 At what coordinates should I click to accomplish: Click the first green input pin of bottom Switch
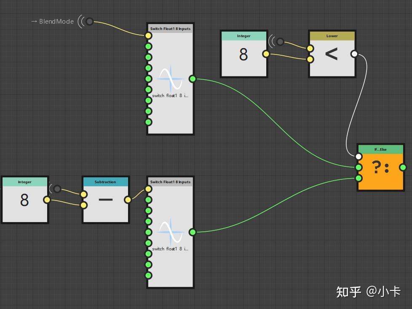tap(148, 200)
